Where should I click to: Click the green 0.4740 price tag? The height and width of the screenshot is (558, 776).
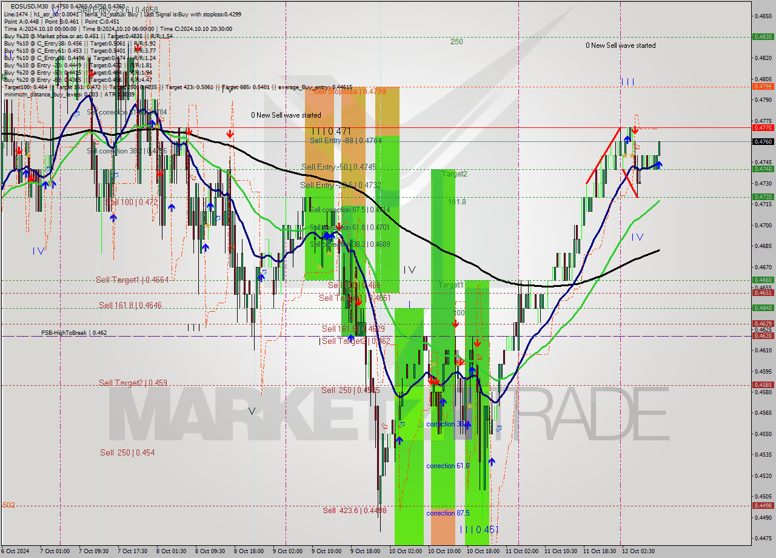[x=762, y=169]
